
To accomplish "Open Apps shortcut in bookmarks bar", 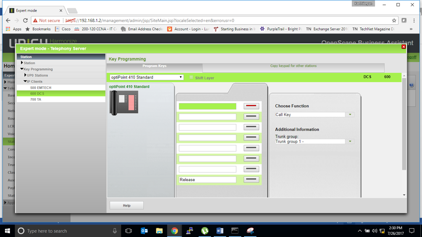I will coord(13,29).
